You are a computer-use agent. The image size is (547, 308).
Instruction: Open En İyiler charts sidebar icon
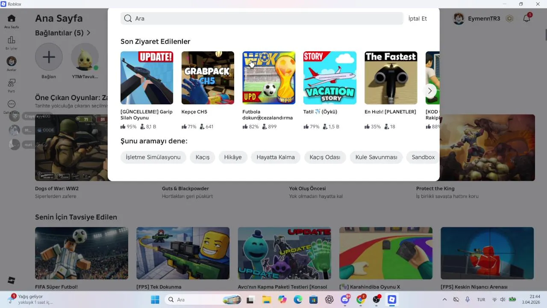(x=12, y=40)
